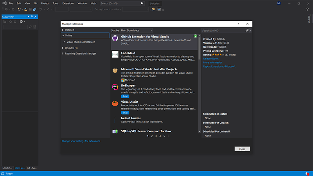313x176 pixels.
Task: Open the Edit menu
Action: [x=19, y=3]
